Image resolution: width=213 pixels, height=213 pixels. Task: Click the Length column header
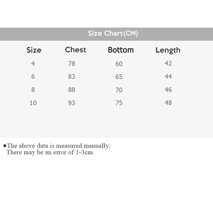168,50
